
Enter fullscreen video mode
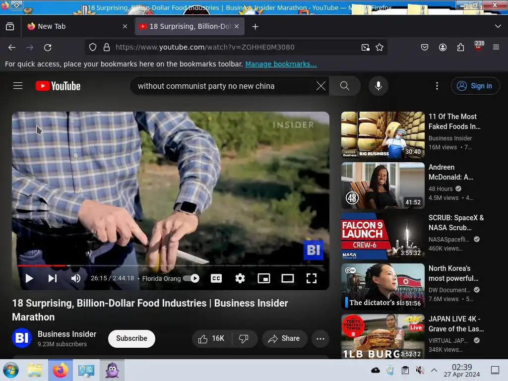pyautogui.click(x=312, y=278)
